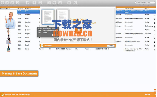
Task: Click the Status column header
Action: tap(150, 9)
